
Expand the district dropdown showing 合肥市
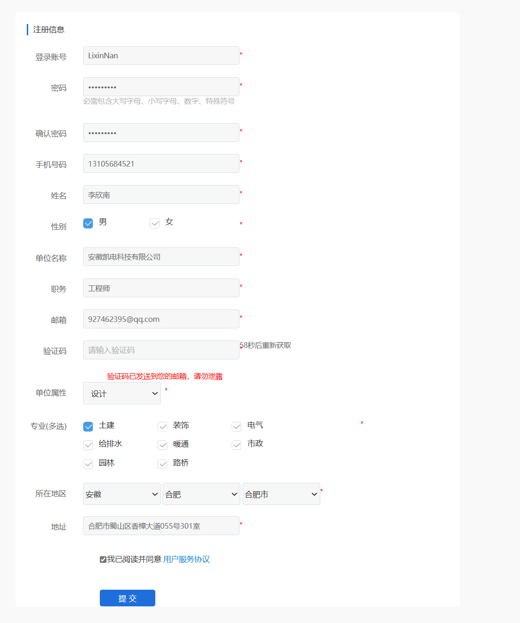click(281, 494)
